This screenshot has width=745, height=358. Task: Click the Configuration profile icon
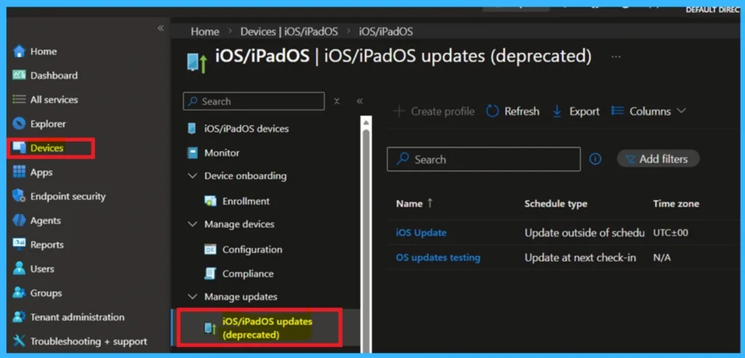[210, 249]
